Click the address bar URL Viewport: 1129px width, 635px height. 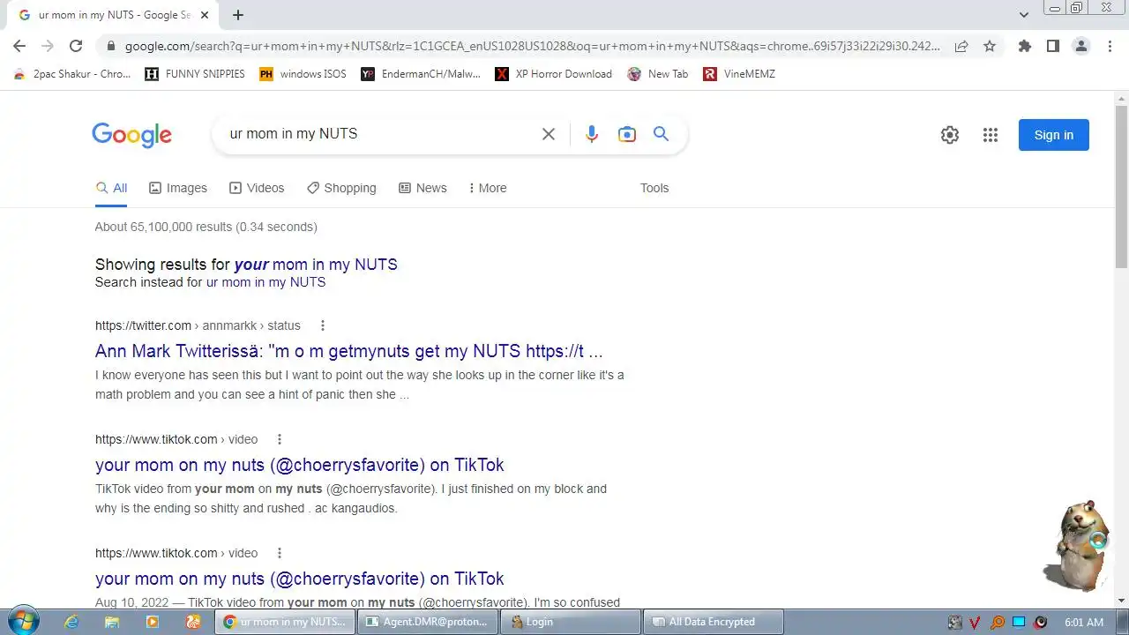pos(533,46)
